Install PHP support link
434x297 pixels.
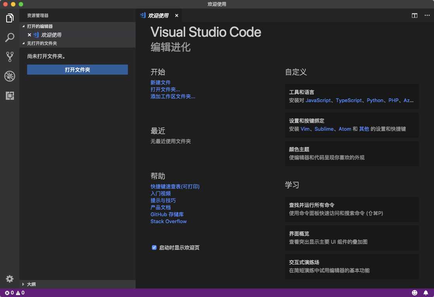(x=393, y=100)
